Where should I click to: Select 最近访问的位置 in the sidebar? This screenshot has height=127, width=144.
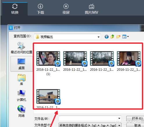point(22,48)
